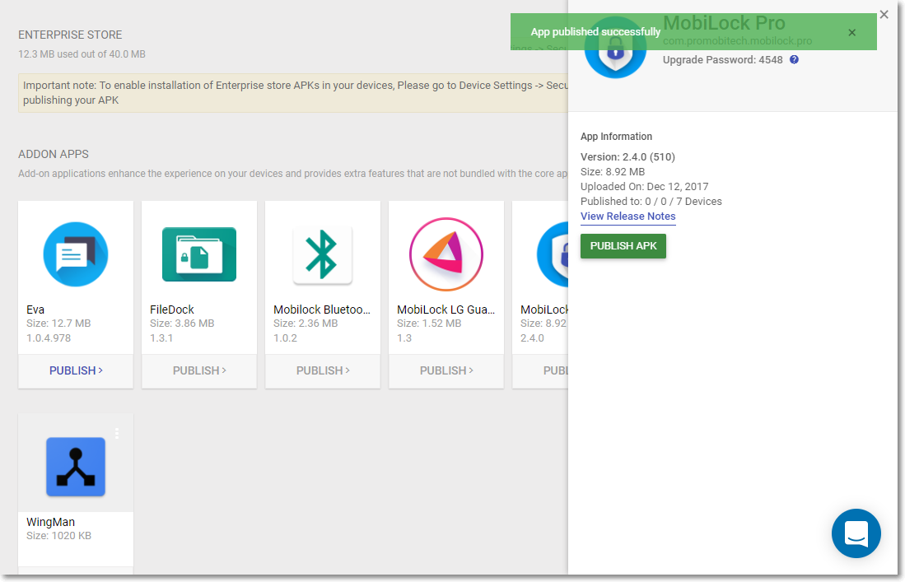Click the Eva app name label
Screen dimensions: 905x582
(35, 310)
